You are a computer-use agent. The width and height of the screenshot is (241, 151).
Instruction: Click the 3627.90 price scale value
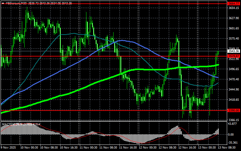click(234, 18)
